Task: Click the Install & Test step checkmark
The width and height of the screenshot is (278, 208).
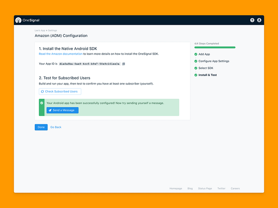Action: click(x=196, y=75)
